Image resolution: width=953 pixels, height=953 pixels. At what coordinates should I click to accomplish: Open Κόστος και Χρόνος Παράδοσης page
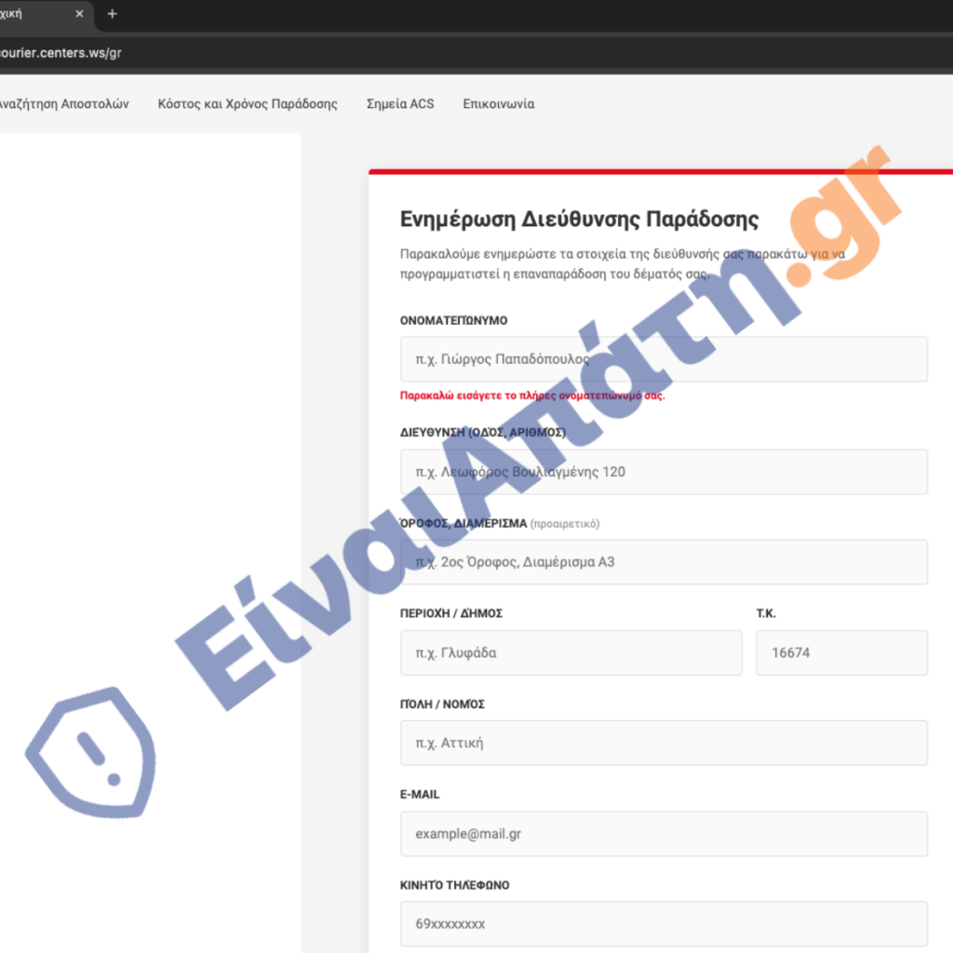coord(248,104)
